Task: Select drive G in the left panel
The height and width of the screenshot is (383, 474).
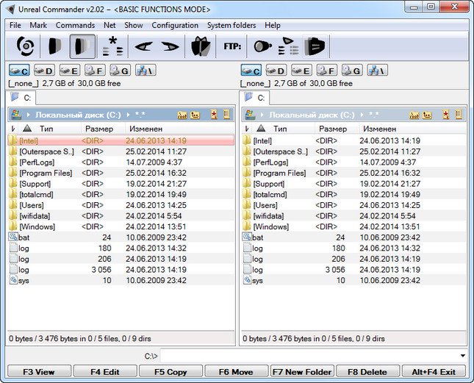Action: pos(120,71)
